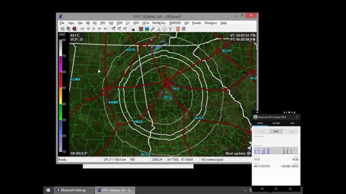Jump to first radar frame
Image resolution: width=346 pixels, height=194 pixels.
click(82, 29)
